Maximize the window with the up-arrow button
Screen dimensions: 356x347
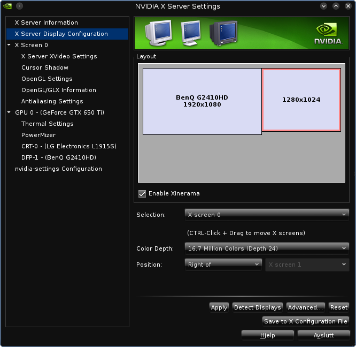pos(336,6)
